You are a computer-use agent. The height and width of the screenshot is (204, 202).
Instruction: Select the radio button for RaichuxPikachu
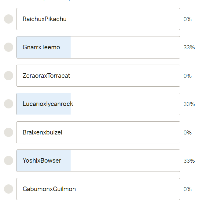coord(9,19)
